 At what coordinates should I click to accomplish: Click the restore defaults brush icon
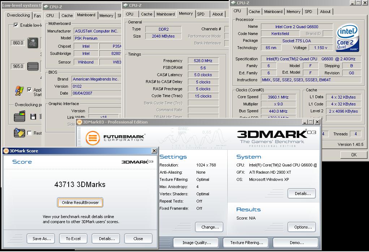click(19, 133)
